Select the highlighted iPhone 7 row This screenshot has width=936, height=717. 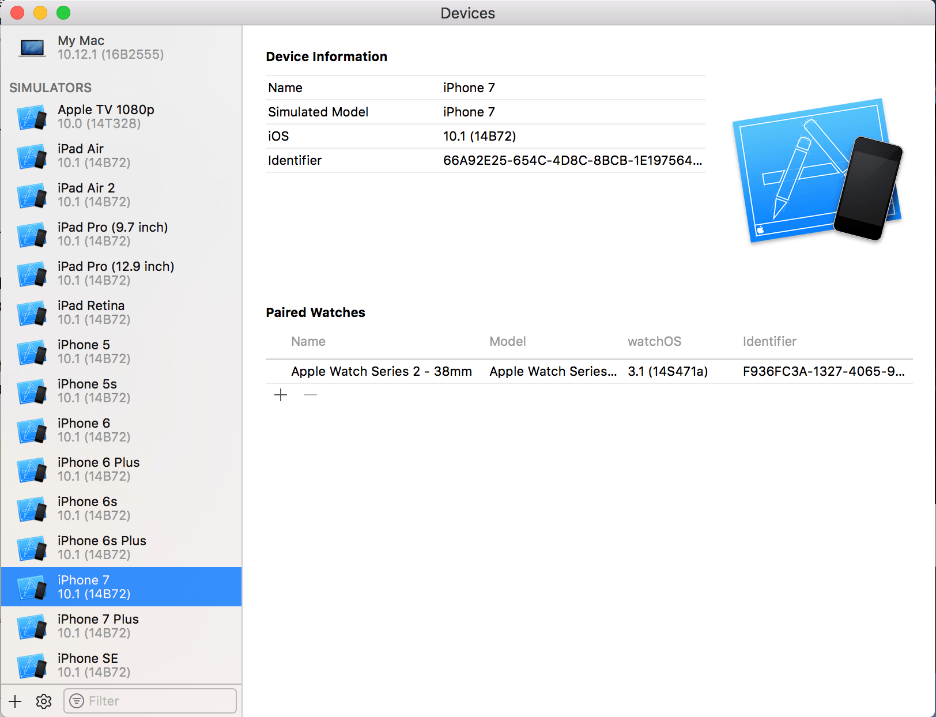121,587
